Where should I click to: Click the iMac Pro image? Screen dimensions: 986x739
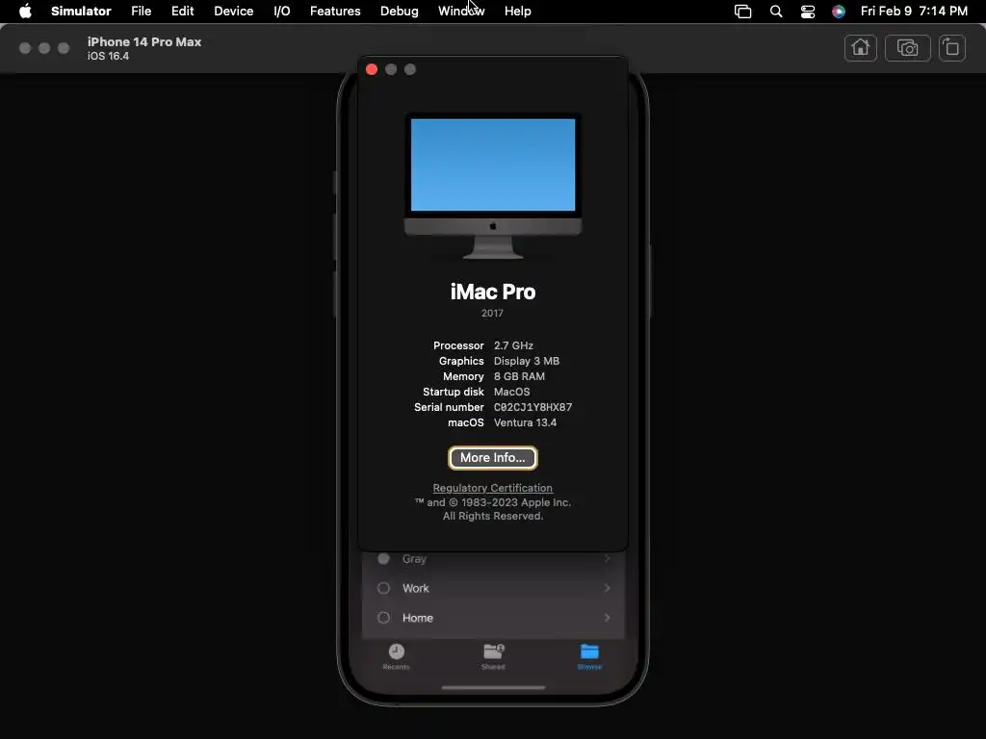(x=493, y=186)
